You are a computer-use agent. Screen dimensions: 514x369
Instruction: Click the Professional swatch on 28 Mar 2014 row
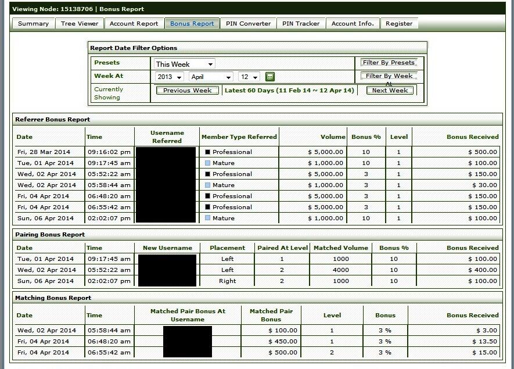tap(207, 152)
